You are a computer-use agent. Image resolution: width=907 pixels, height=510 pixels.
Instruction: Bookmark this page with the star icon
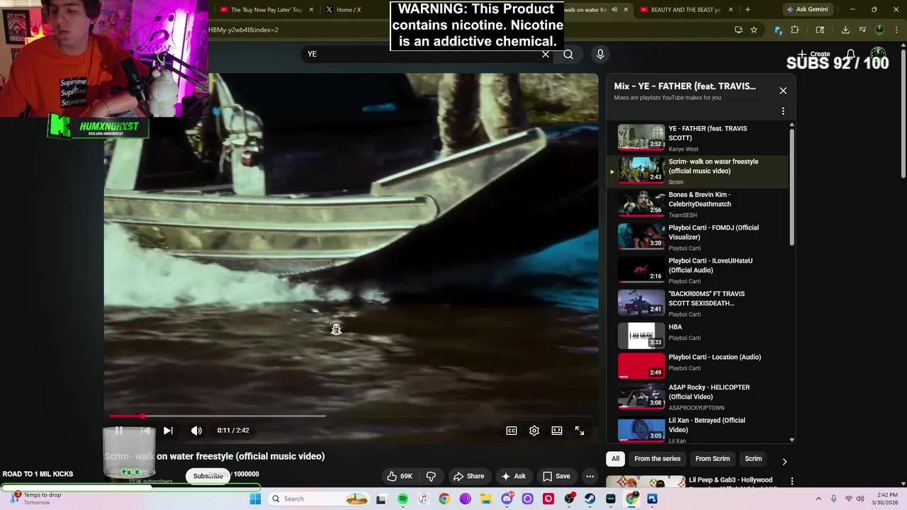(754, 30)
